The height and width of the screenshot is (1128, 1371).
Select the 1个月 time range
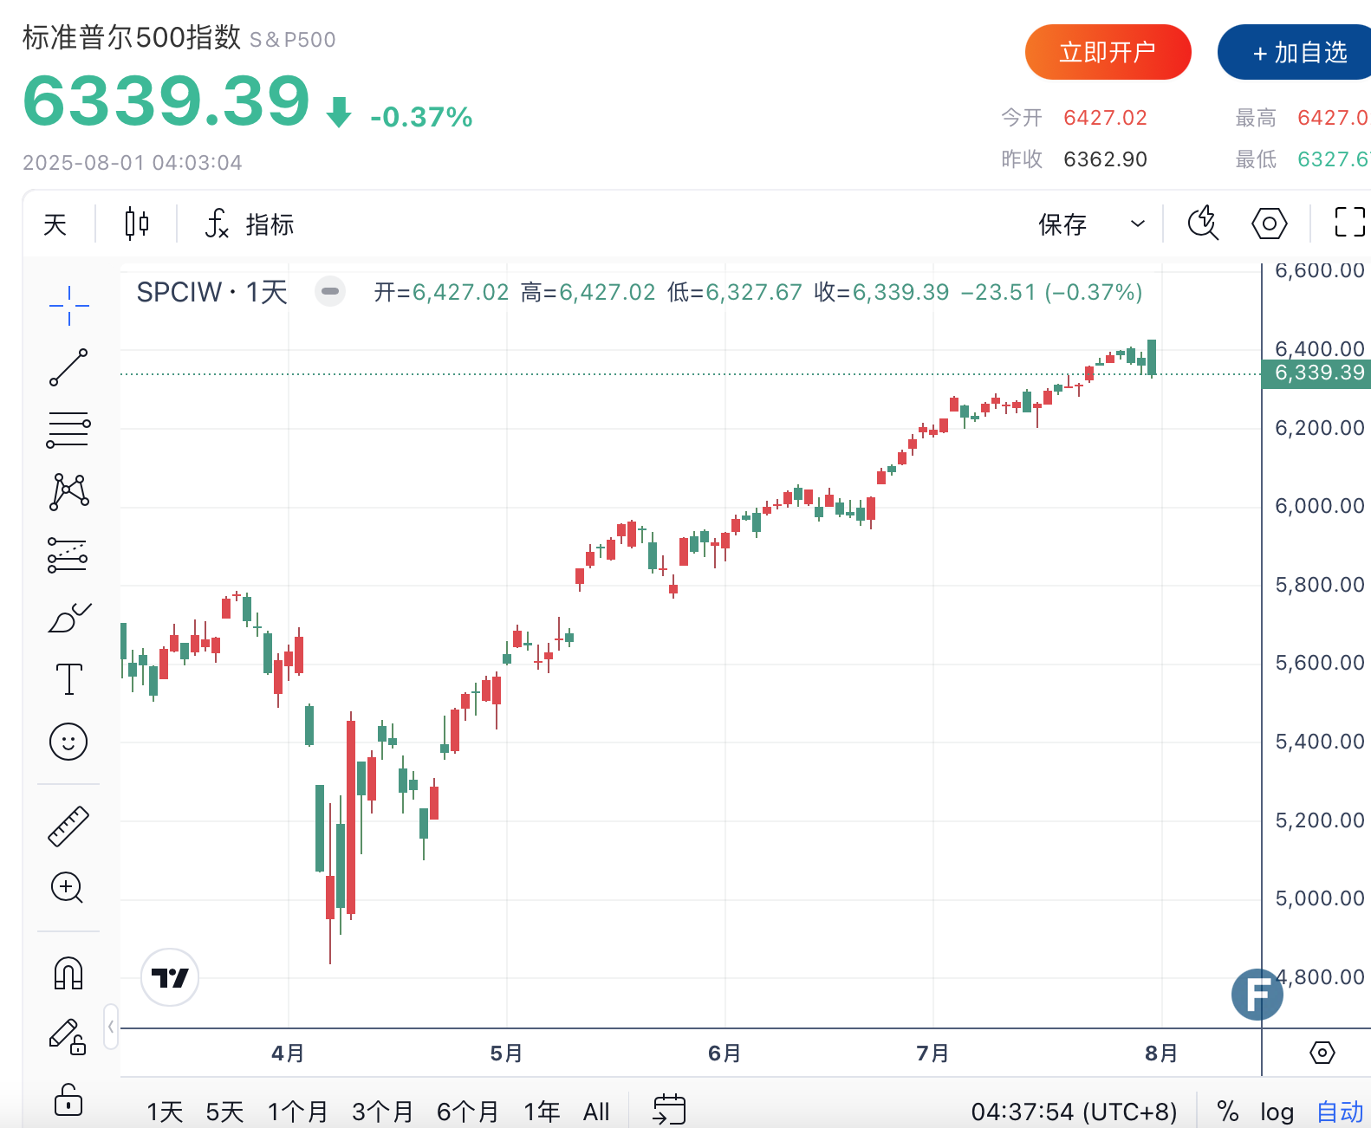click(x=297, y=1112)
